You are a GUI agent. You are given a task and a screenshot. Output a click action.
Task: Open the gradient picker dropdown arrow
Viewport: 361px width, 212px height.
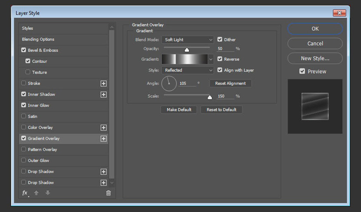[211, 59]
